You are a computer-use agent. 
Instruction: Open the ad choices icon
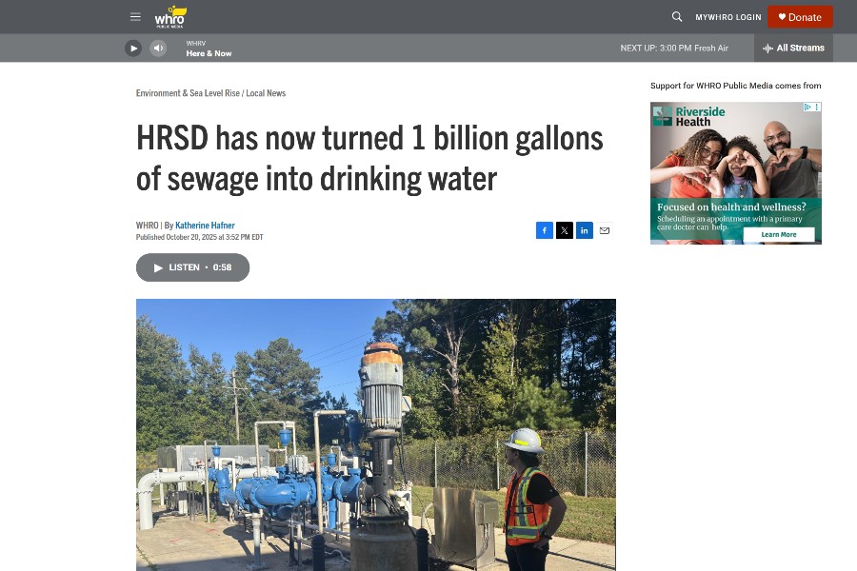click(x=807, y=108)
